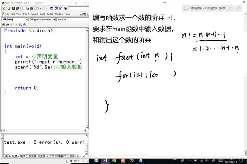
Task: Toggle the Output window icon
Action: pyautogui.click(x=56, y=8)
